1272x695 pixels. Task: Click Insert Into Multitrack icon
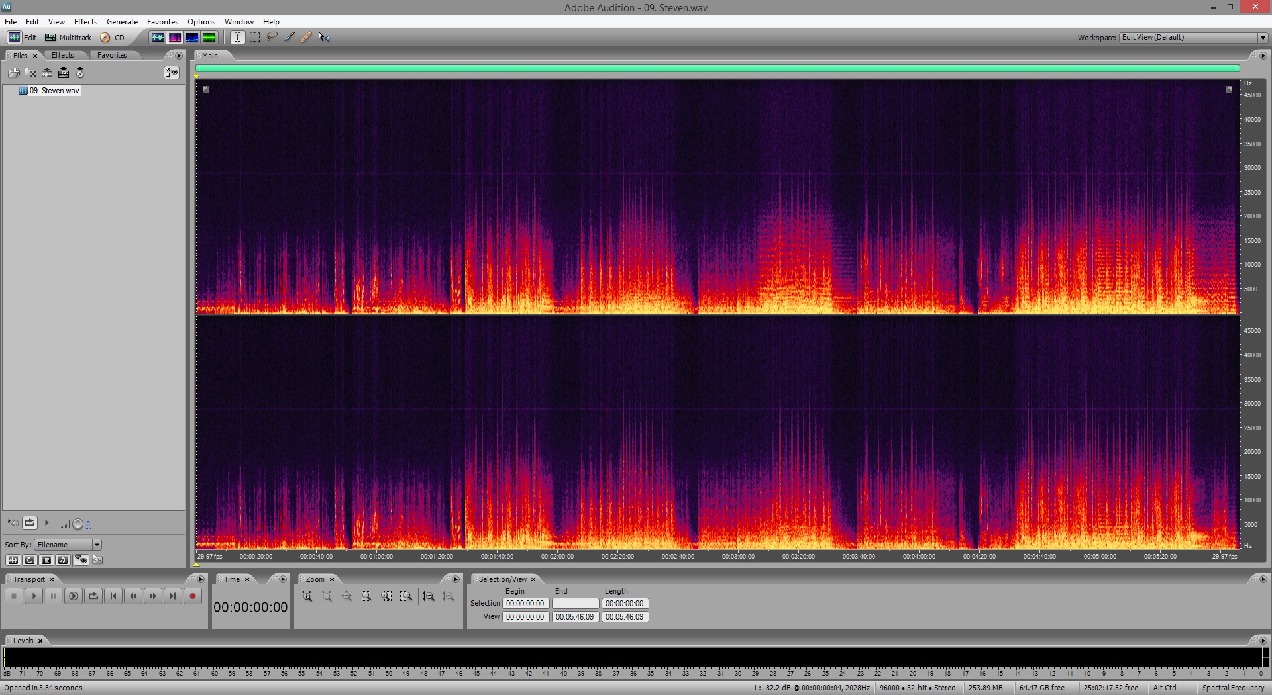(x=64, y=73)
